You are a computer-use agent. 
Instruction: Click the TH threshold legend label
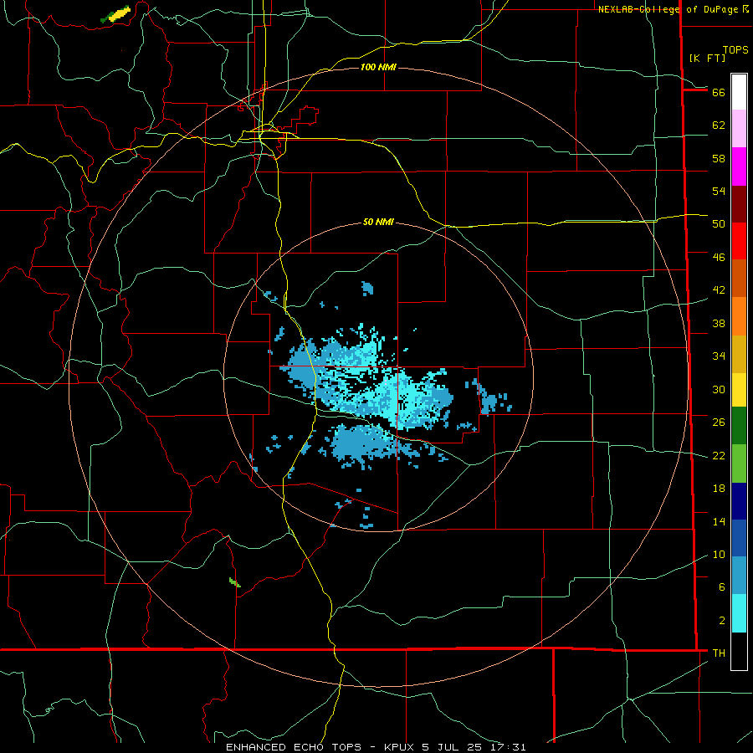click(719, 653)
